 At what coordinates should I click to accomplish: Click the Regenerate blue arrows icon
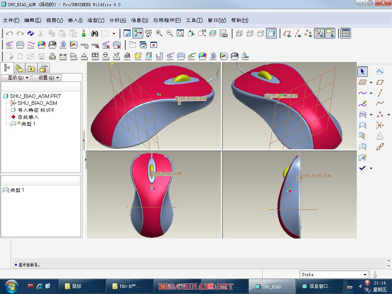pyautogui.click(x=31, y=34)
